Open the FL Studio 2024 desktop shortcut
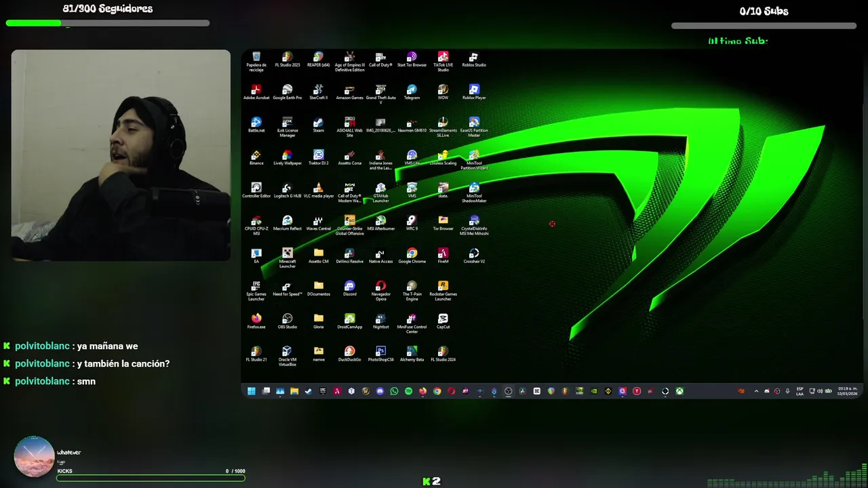 443,353
